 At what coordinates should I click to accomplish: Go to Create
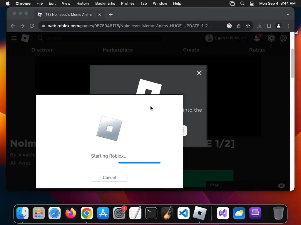pos(191,50)
